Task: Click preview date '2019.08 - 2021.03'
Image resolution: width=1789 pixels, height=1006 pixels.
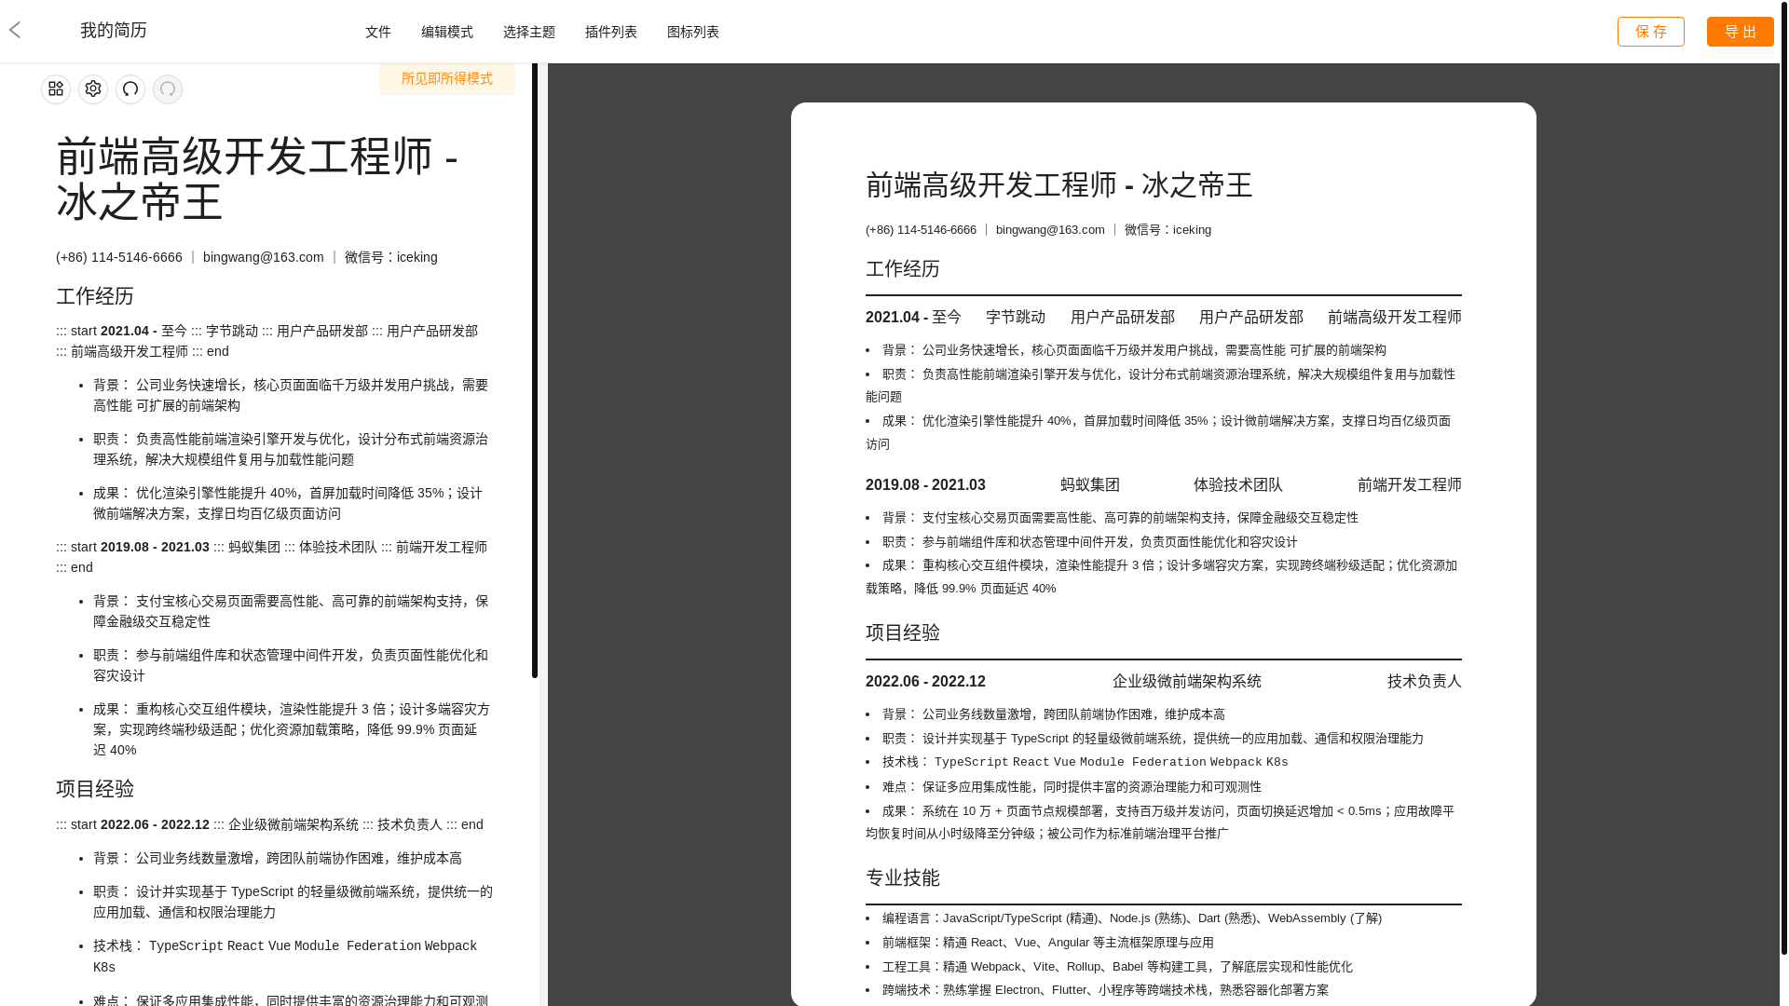Action: [925, 485]
